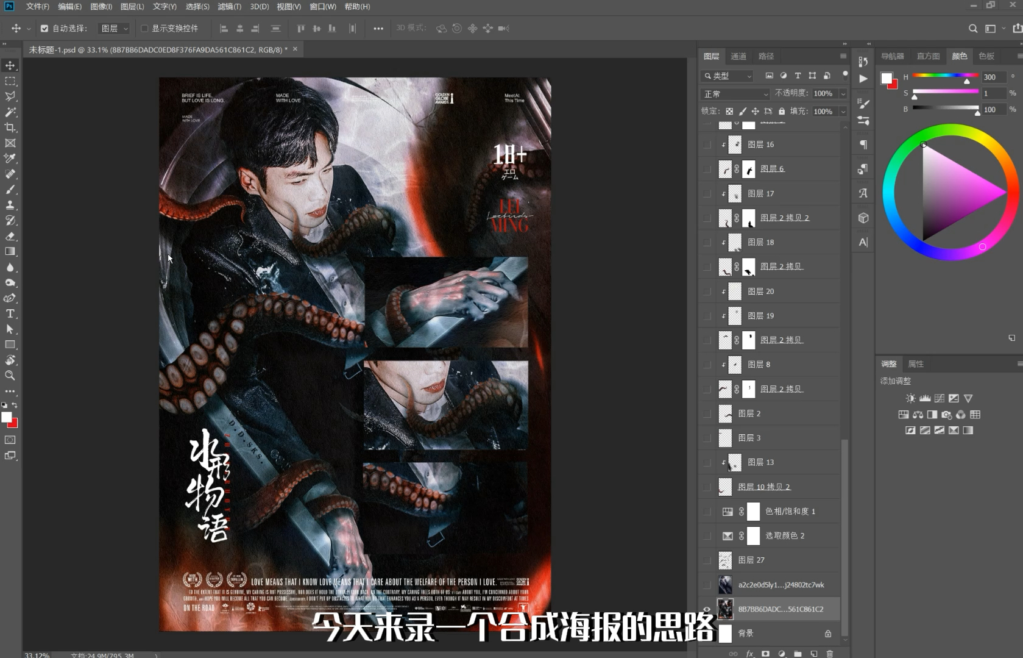Image resolution: width=1023 pixels, height=658 pixels.
Task: Select the Rectangular Marquee tool
Action: (10, 80)
